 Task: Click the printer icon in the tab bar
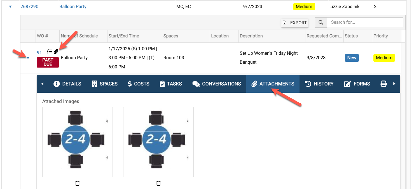383,84
